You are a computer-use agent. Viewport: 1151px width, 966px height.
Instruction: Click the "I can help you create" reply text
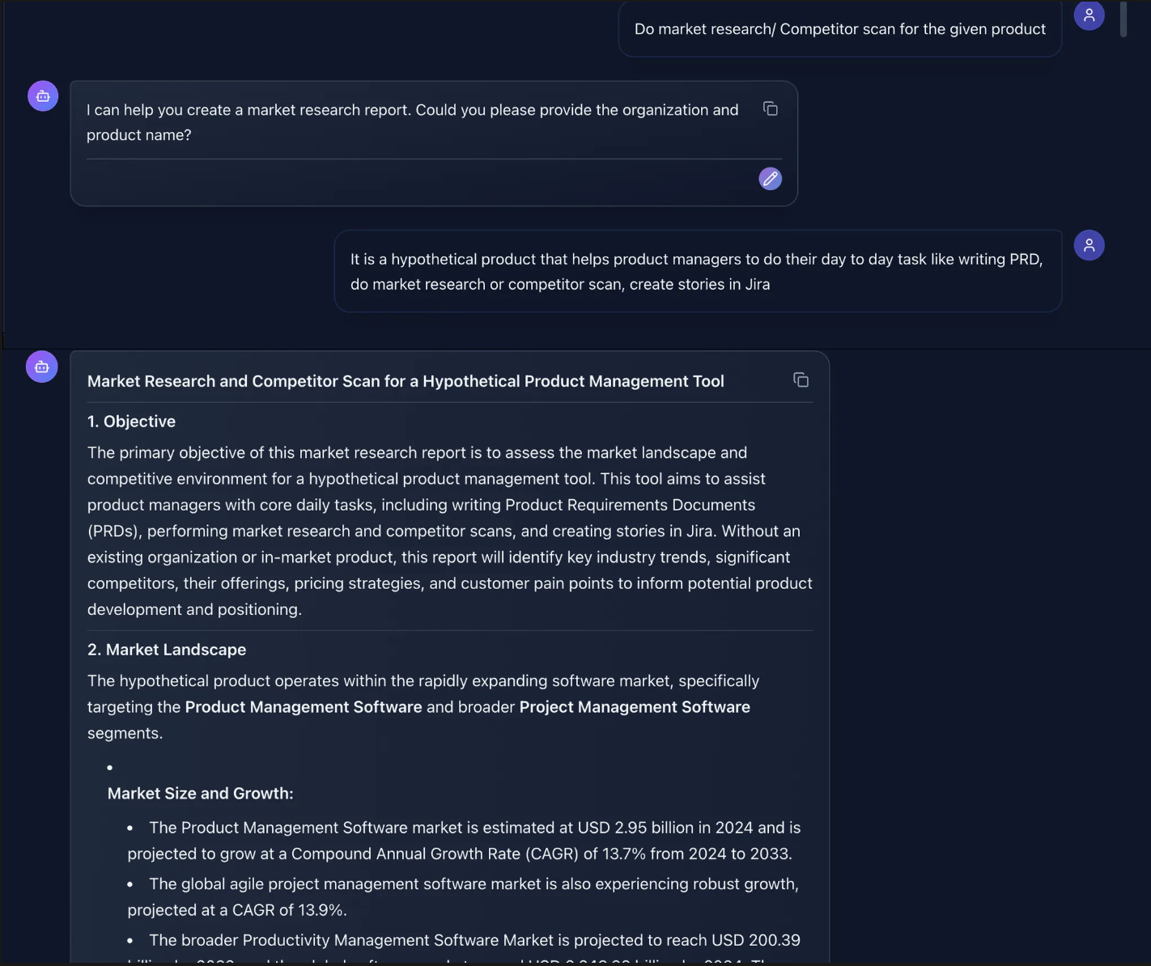412,122
